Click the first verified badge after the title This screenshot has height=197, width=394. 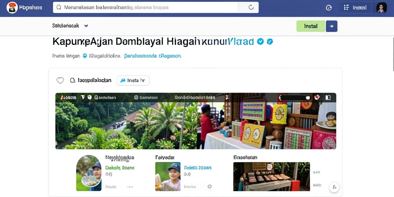coord(260,42)
